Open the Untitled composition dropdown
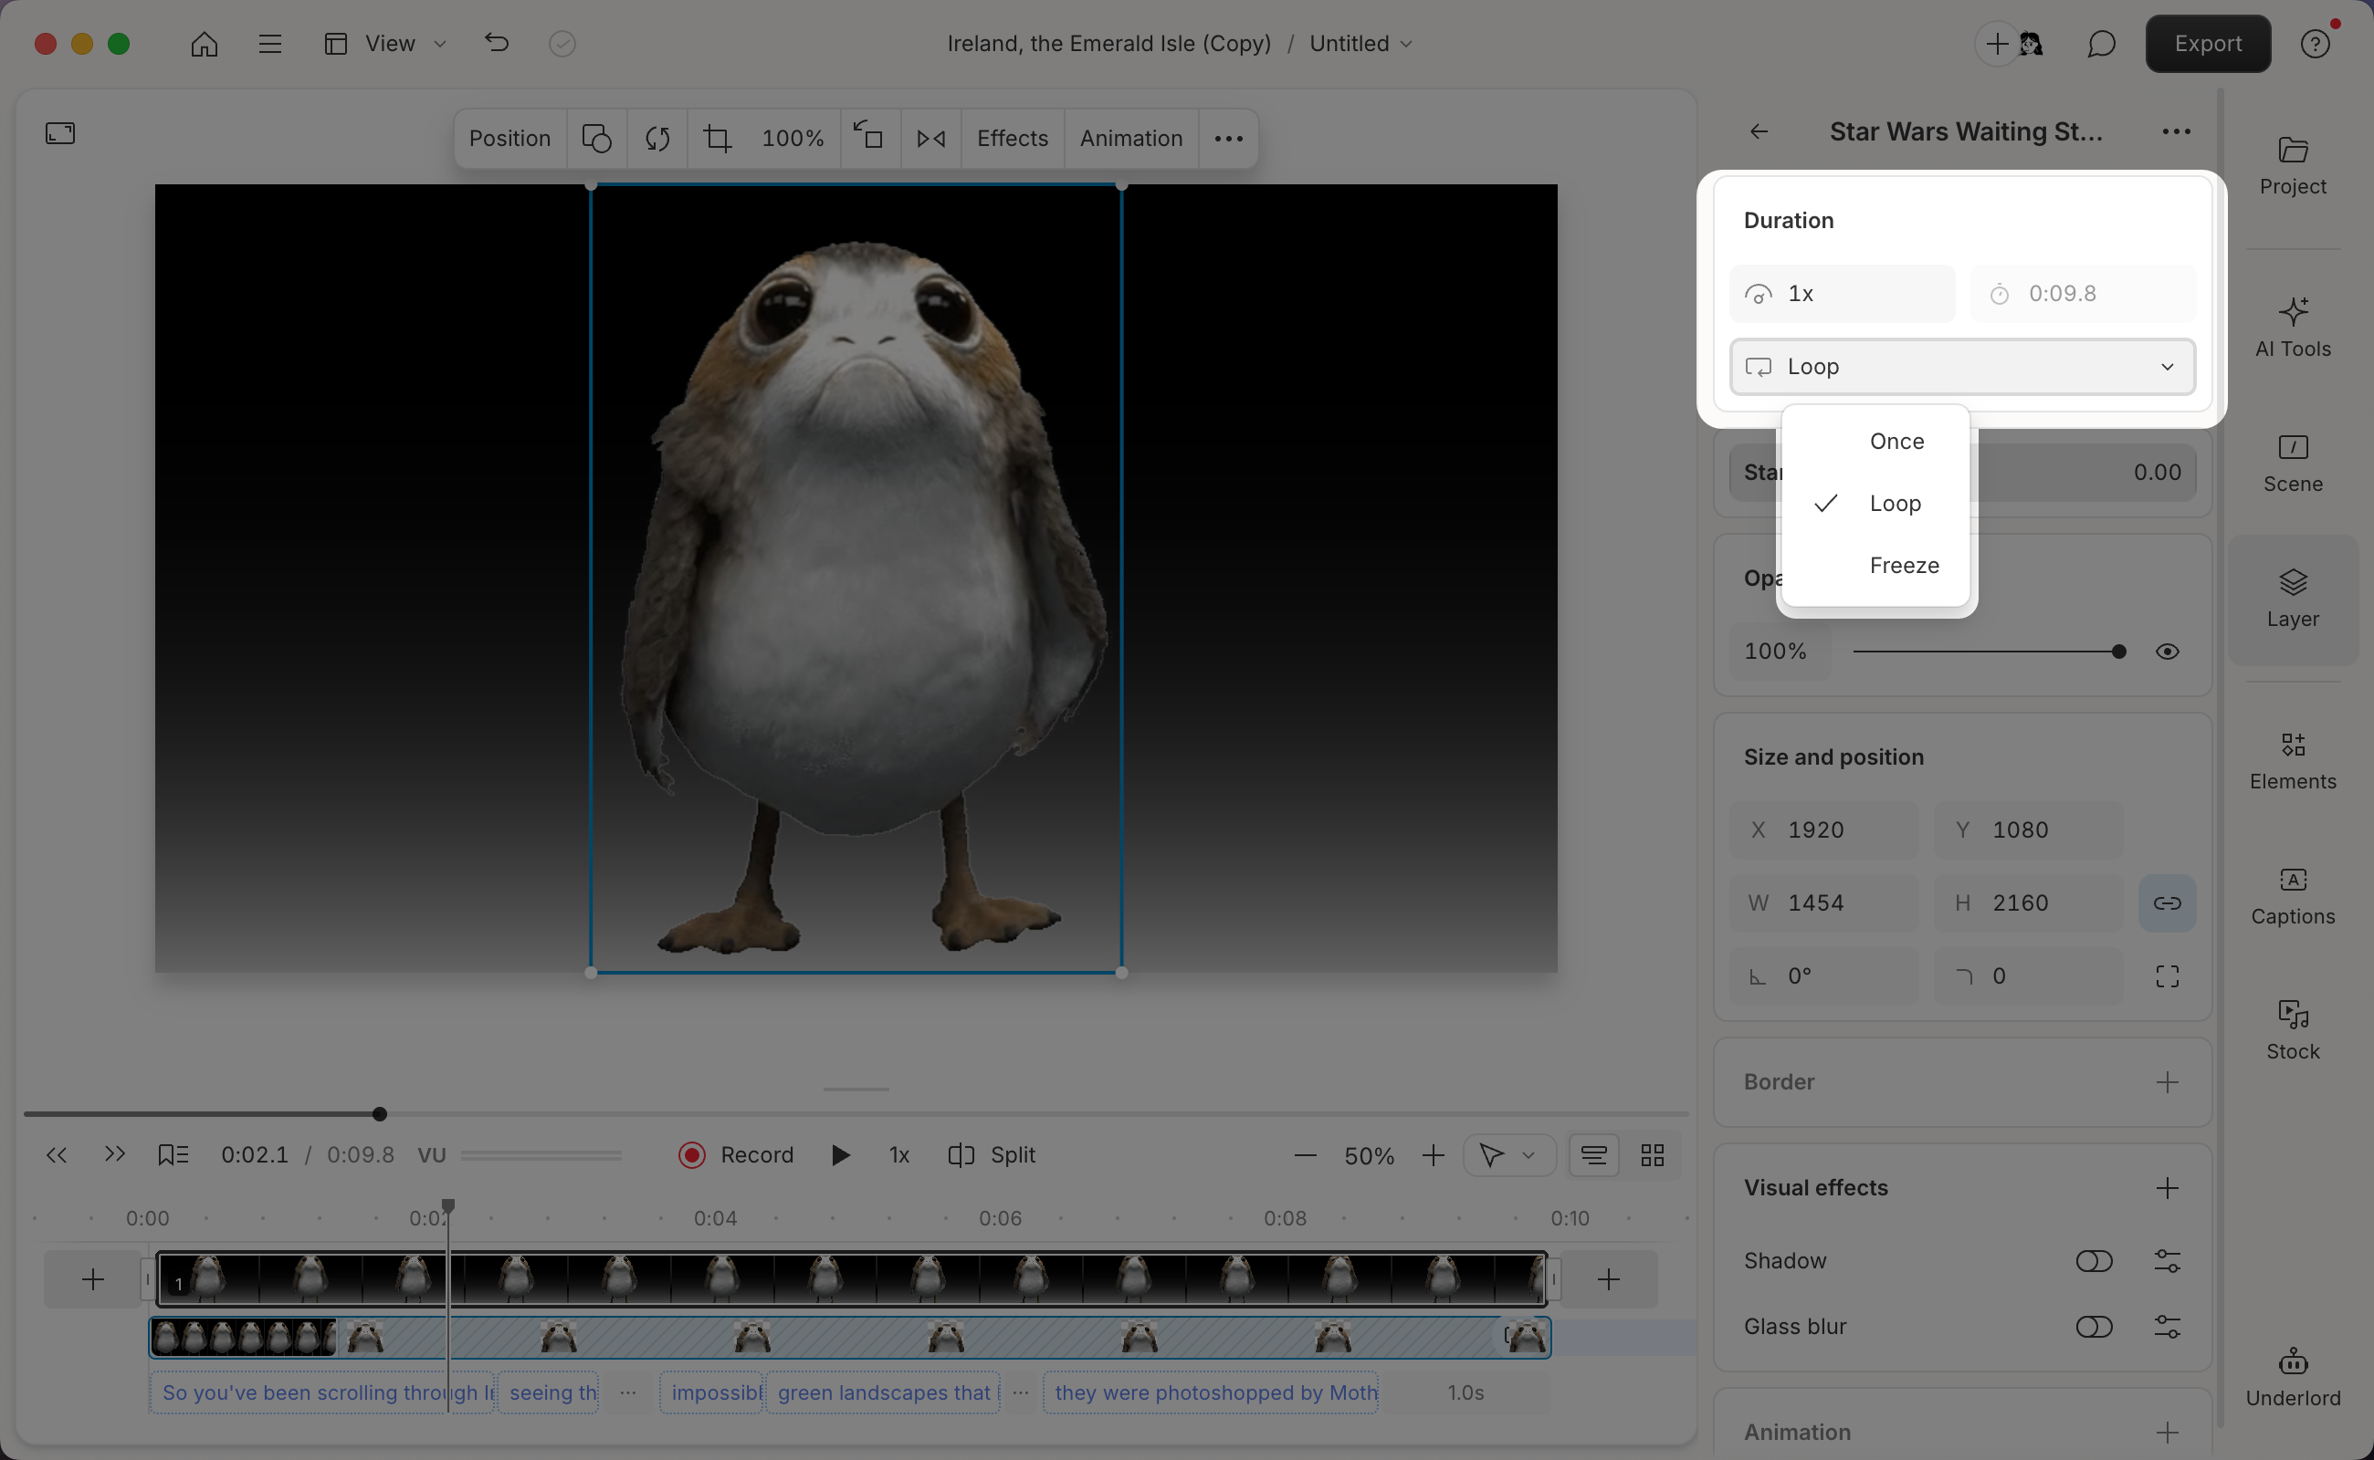 pyautogui.click(x=1360, y=44)
